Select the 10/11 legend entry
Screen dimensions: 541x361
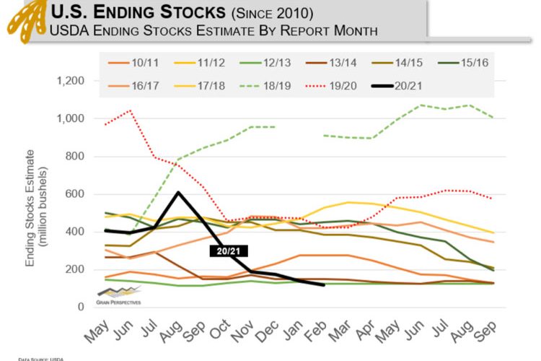click(x=133, y=63)
